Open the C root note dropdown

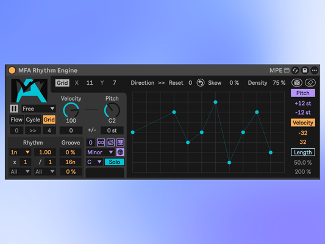(x=95, y=162)
